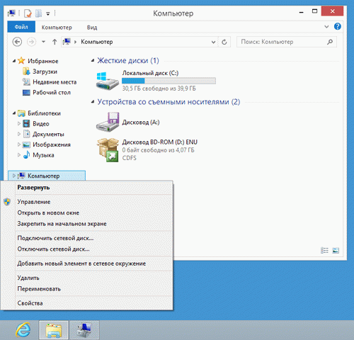Open the address bar history dropdown
Viewport: 354px width, 340px height.
[213, 42]
